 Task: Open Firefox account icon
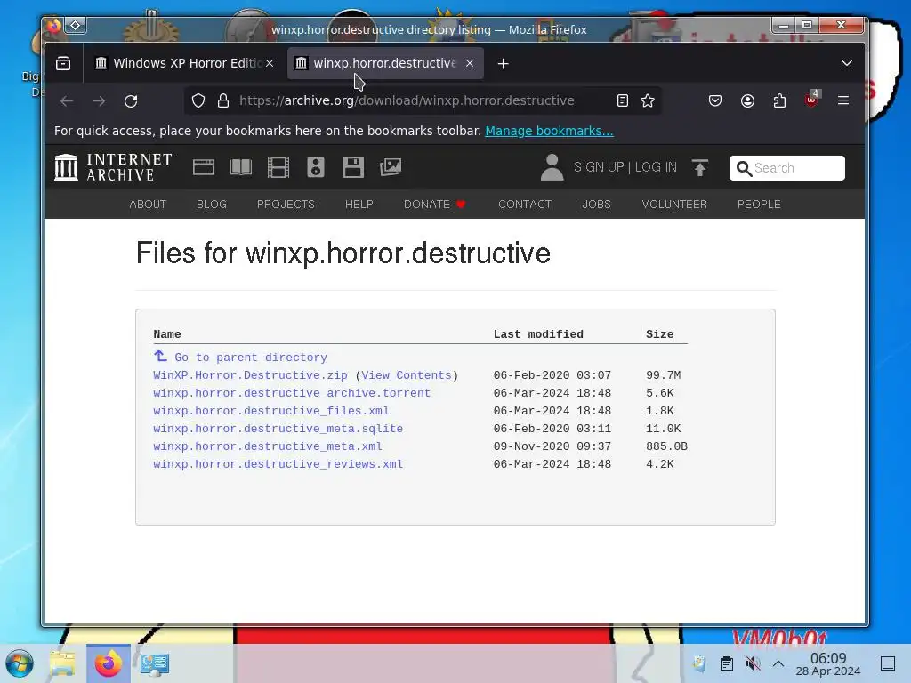tap(747, 101)
